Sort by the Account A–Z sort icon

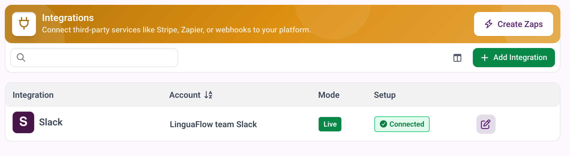tap(208, 95)
